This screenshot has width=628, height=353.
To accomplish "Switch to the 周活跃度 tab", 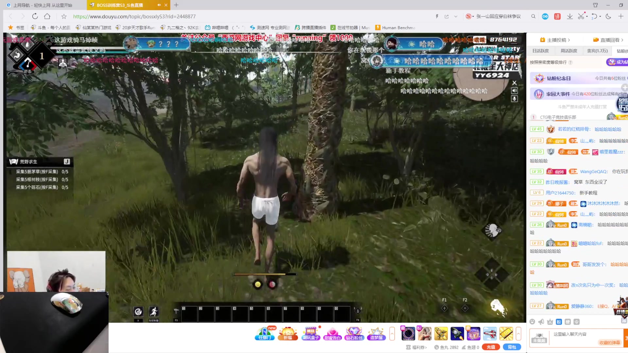I will pyautogui.click(x=569, y=51).
